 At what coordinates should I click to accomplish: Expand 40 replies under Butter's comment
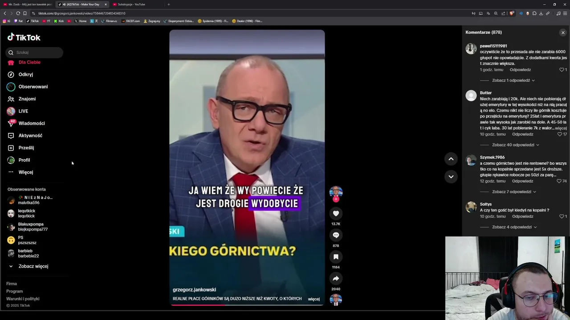click(x=515, y=145)
